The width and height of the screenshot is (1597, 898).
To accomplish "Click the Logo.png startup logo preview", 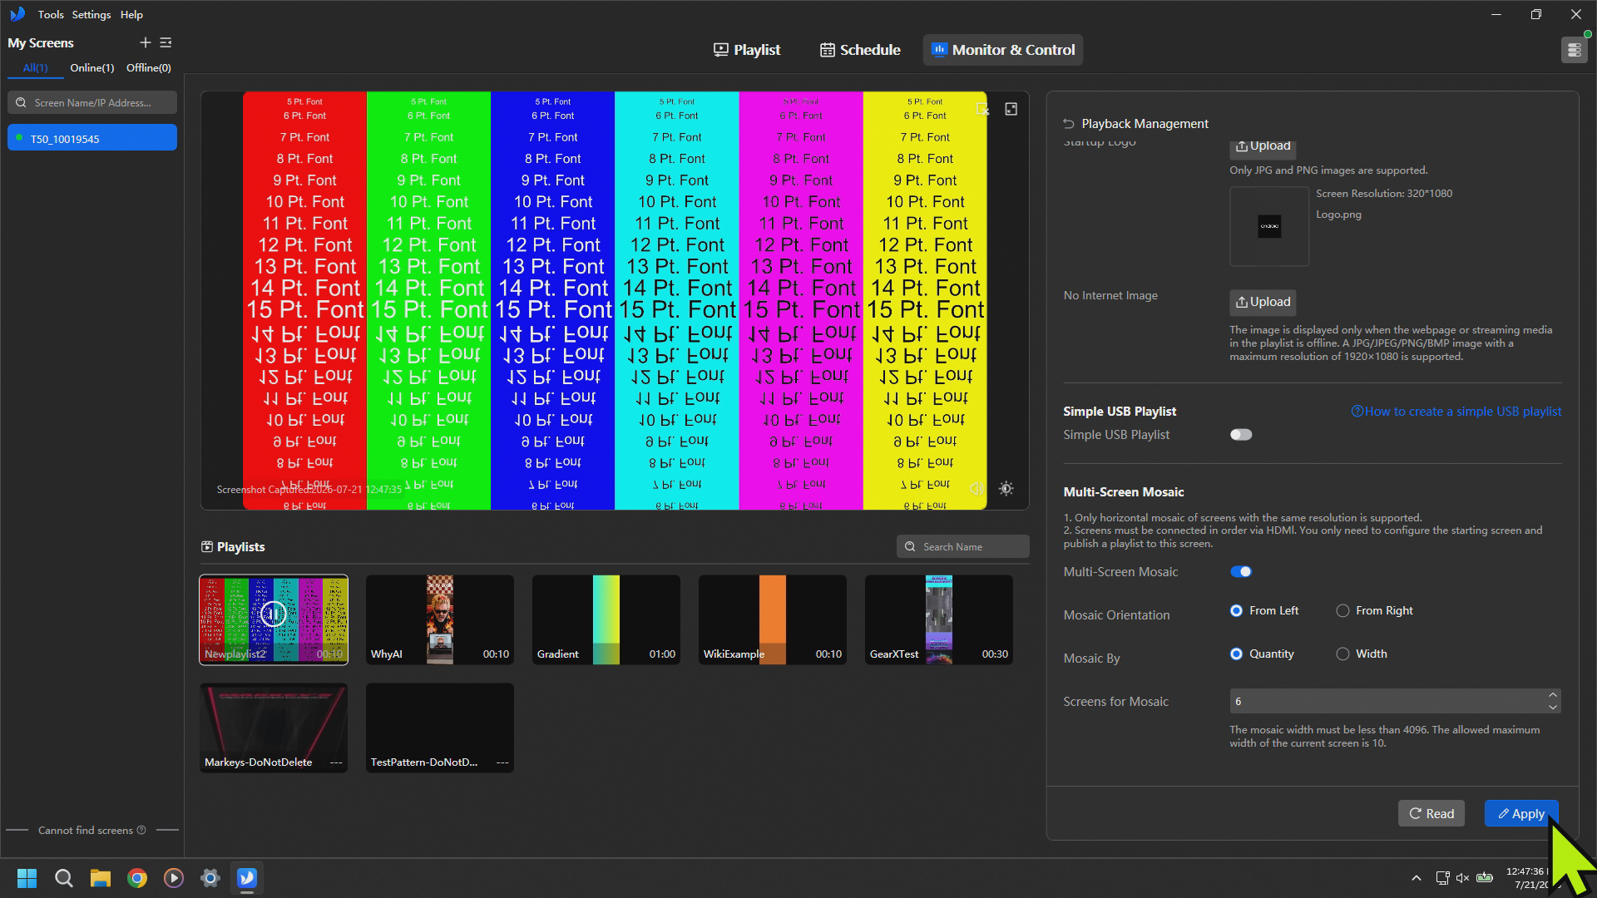I will pos(1269,226).
